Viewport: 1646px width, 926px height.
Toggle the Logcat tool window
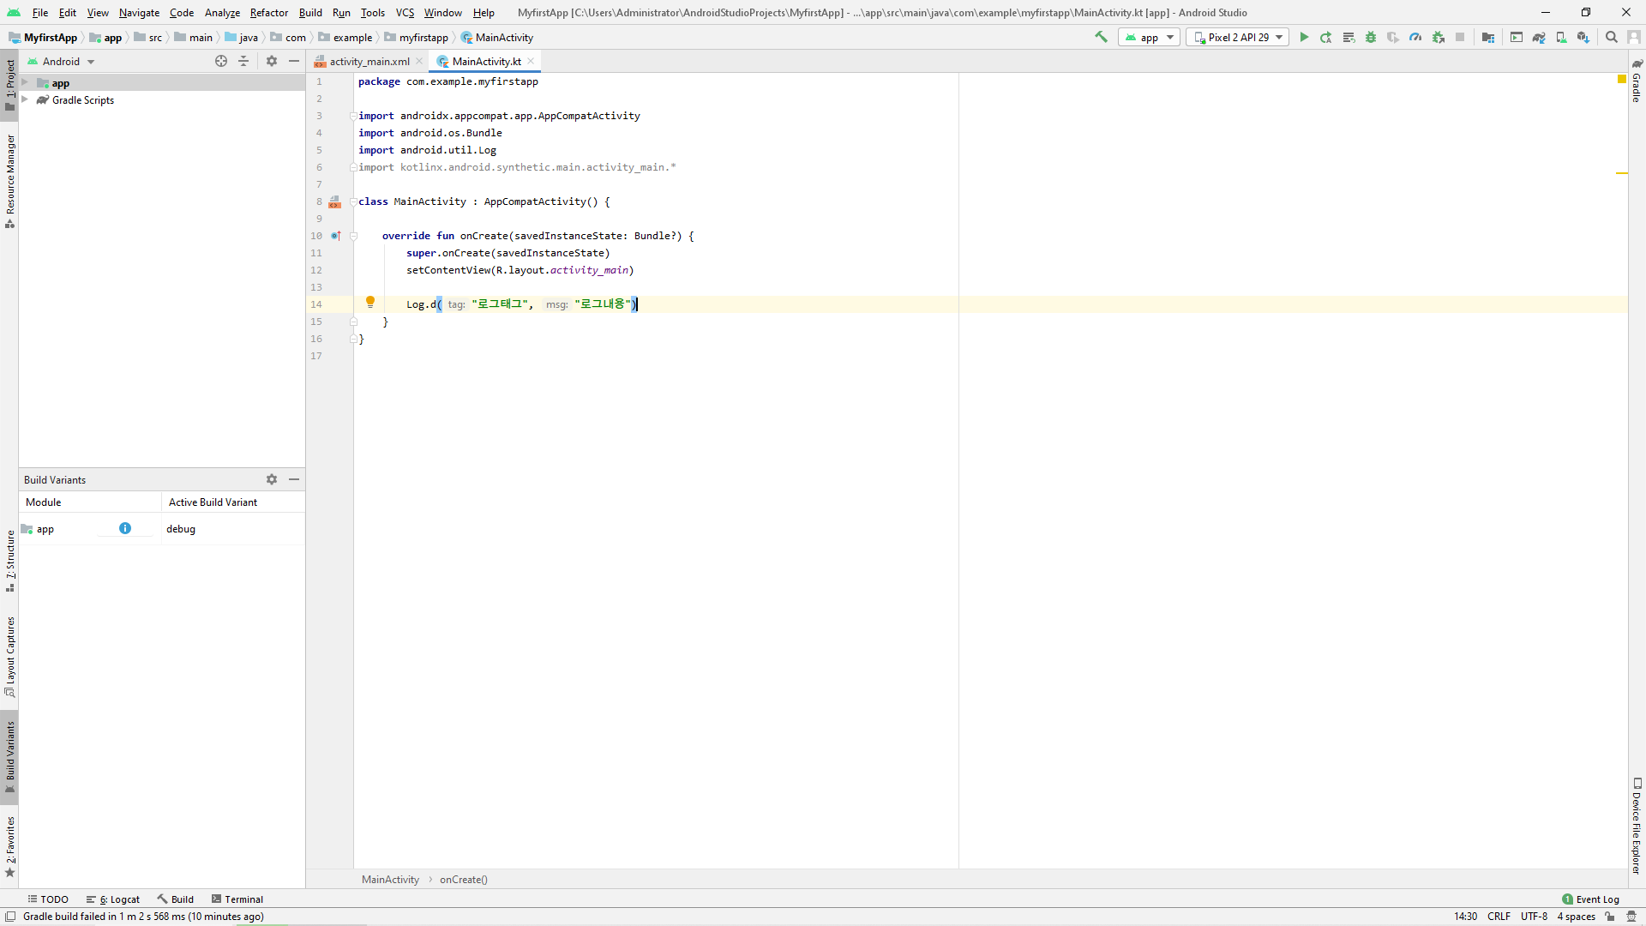[113, 899]
